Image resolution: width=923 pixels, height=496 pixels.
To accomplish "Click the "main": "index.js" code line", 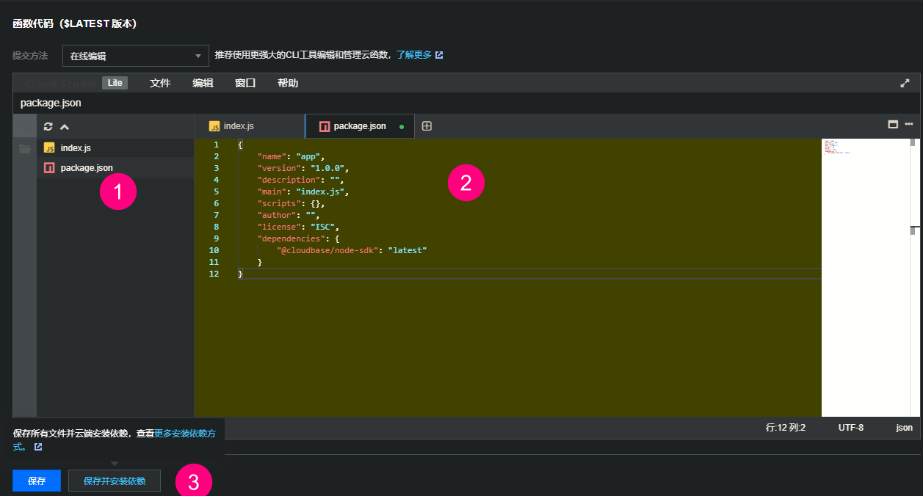I will [x=303, y=192].
